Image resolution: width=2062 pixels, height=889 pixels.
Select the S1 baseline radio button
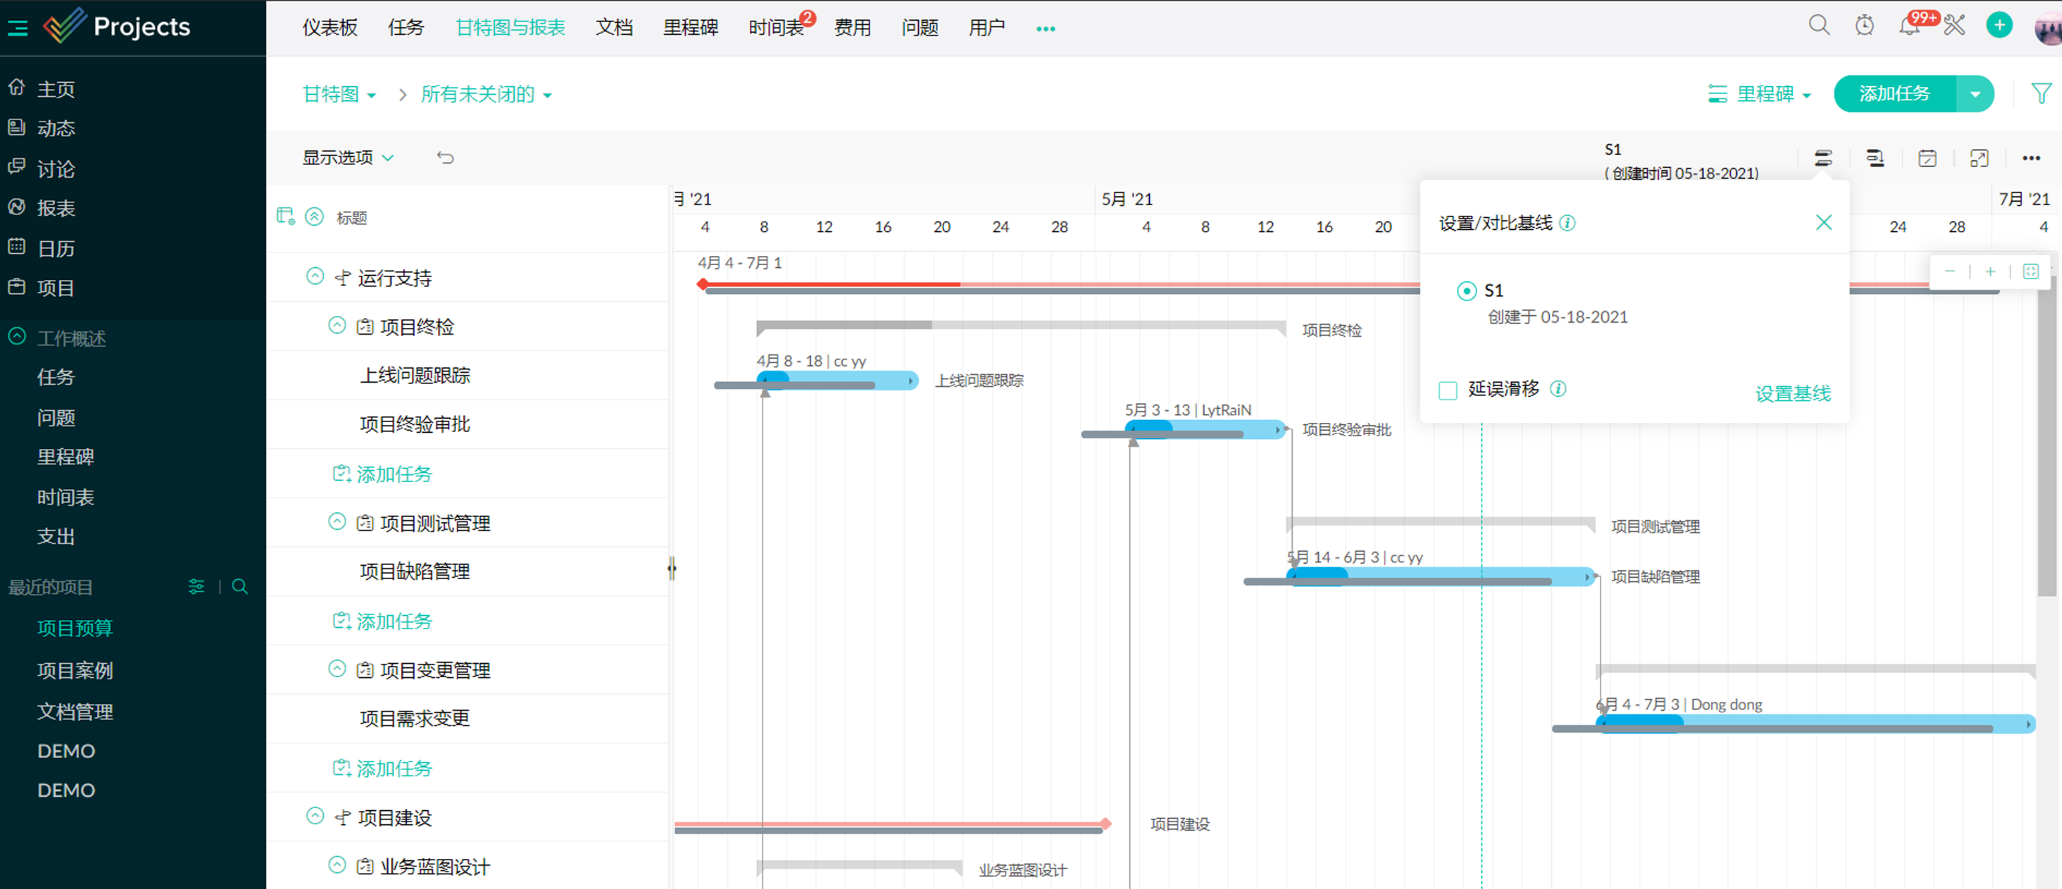click(1466, 291)
